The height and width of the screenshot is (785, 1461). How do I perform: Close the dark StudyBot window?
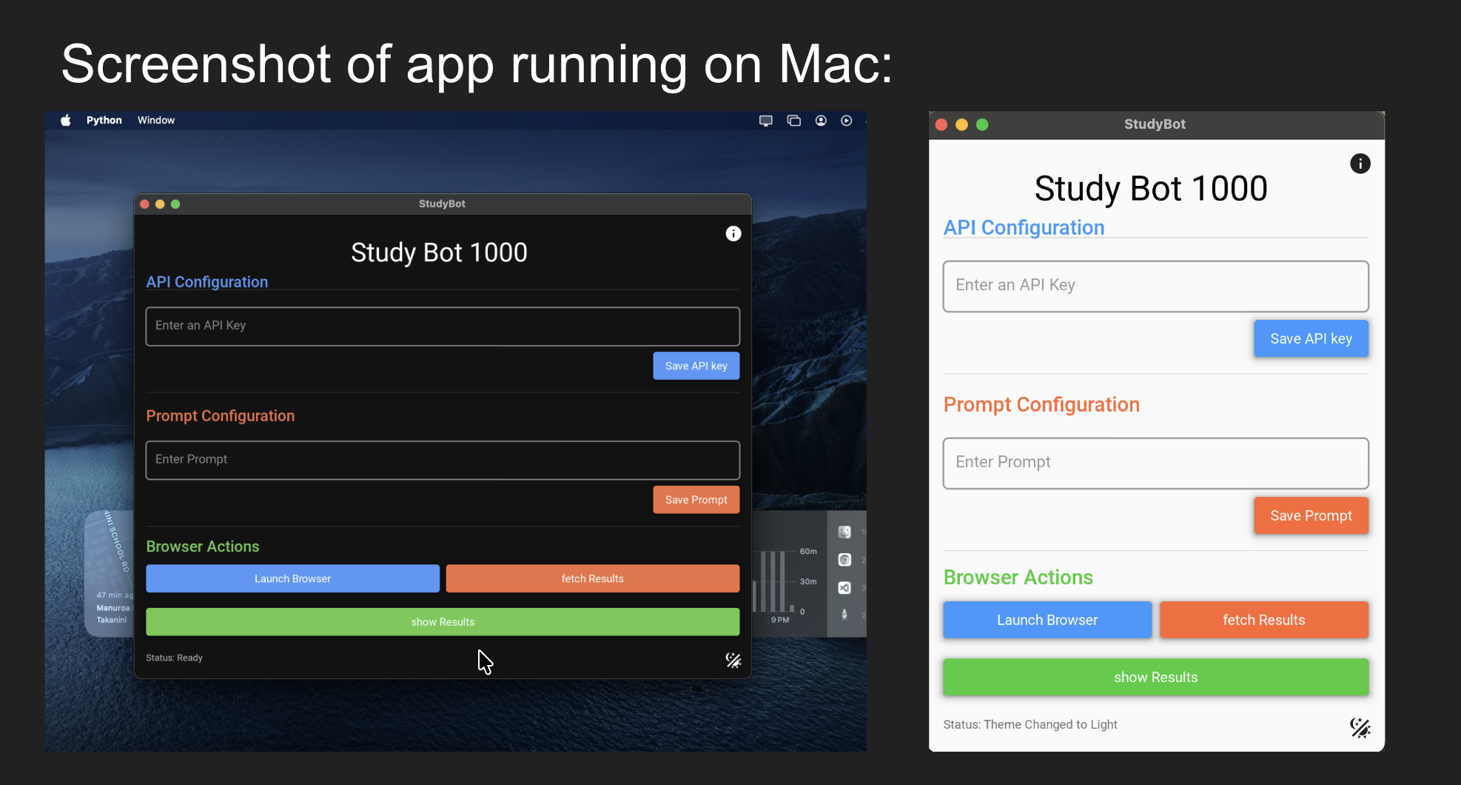[145, 204]
